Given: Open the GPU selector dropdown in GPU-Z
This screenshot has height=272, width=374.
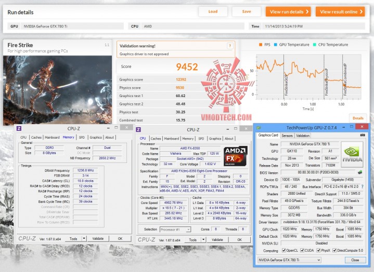Looking at the screenshot, I should click(289, 260).
